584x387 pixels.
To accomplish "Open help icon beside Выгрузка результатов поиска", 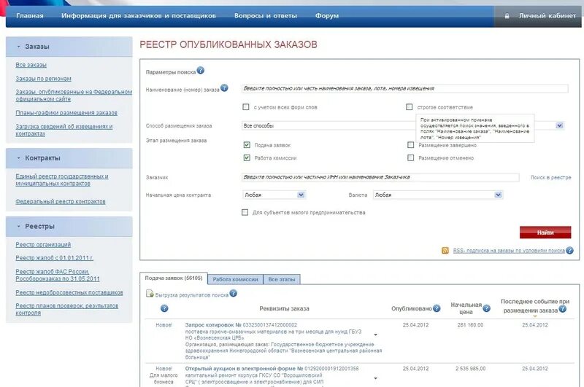I will [x=233, y=293].
